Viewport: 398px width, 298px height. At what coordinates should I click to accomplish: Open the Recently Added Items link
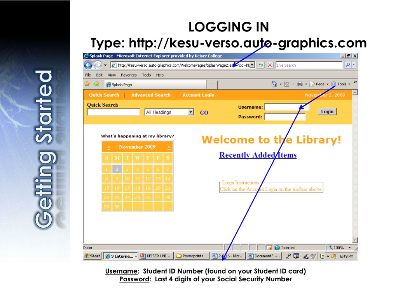coord(258,155)
